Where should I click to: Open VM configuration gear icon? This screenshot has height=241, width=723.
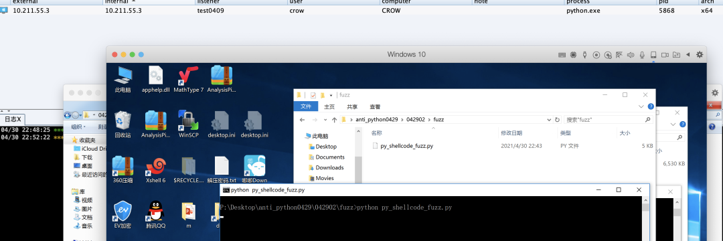point(700,54)
